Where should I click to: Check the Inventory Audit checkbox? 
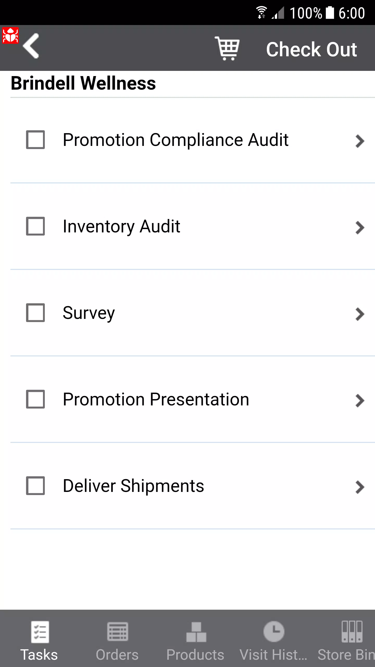point(35,226)
